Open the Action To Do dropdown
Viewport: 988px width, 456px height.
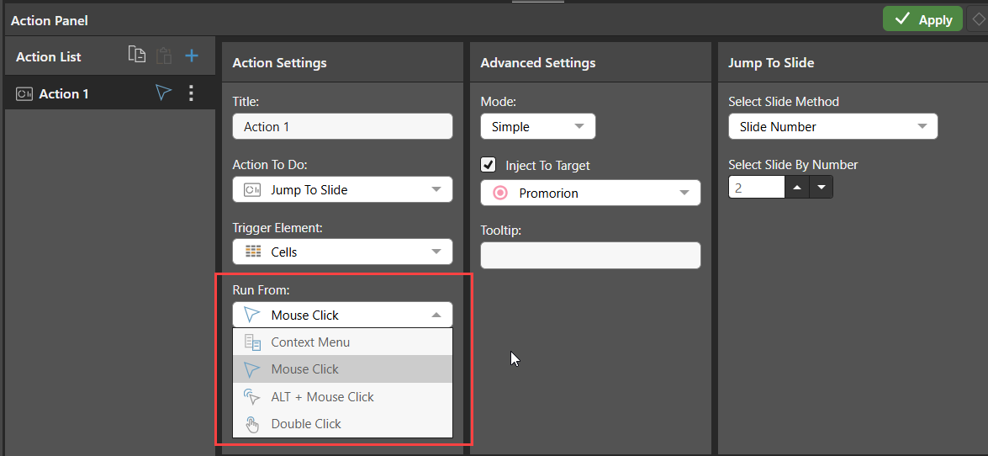pyautogui.click(x=343, y=190)
